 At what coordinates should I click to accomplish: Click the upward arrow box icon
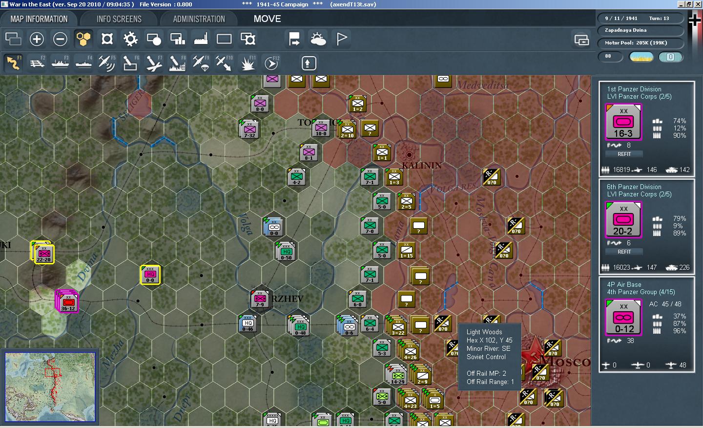pos(309,63)
